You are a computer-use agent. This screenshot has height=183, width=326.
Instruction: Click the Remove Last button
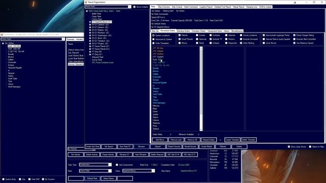pos(176,140)
